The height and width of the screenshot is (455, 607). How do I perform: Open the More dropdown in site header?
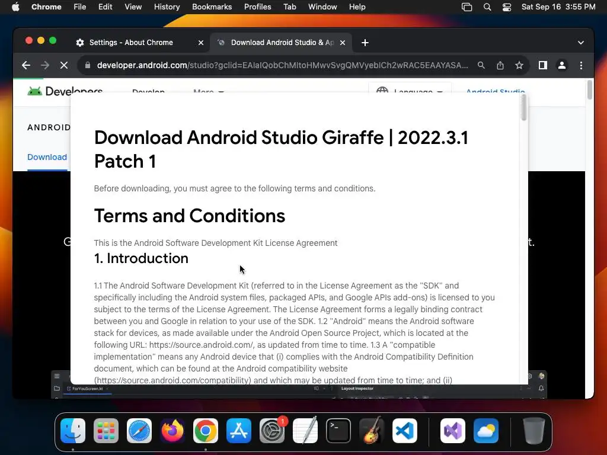tap(208, 92)
